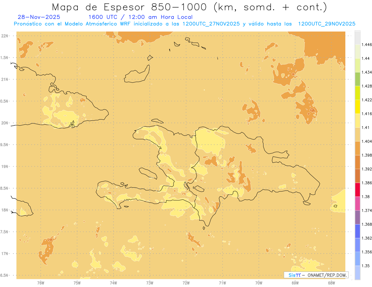Click the purple legend swatch above 1.368

tap(357, 217)
